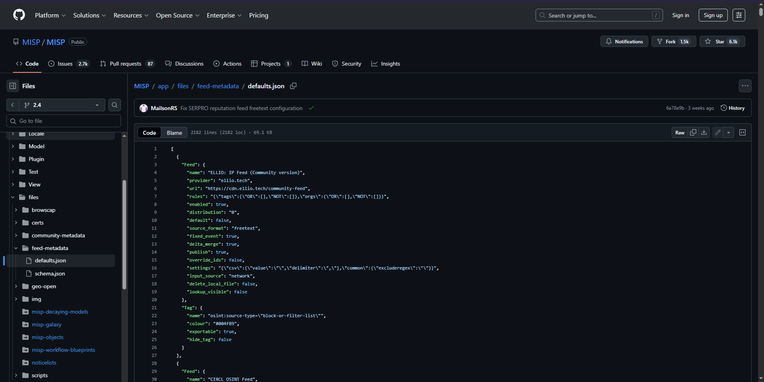Click the Go to file field
The image size is (764, 382).
pos(64,121)
